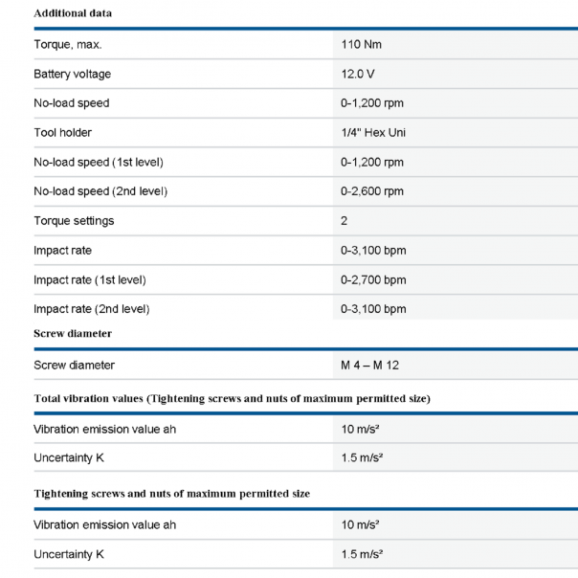Click the '12.0 V' battery value
Image resolution: width=578 pixels, height=578 pixels.
[359, 74]
